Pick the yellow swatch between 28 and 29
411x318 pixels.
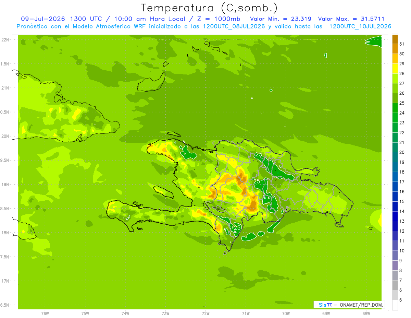[395, 69]
